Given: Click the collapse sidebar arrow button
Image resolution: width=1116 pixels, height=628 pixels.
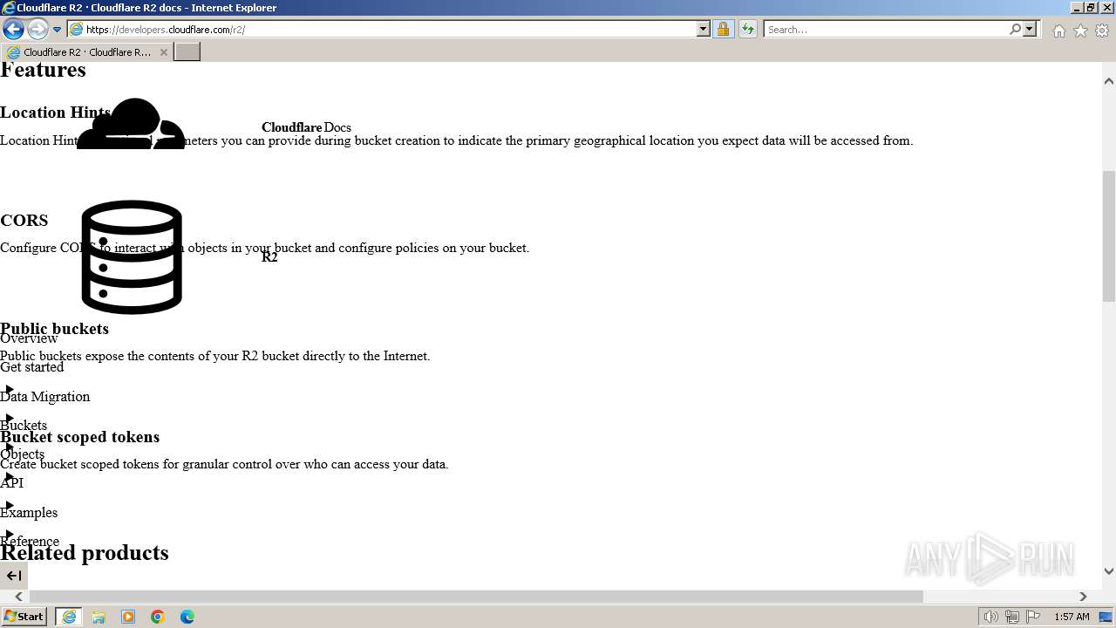Looking at the screenshot, I should (x=14, y=575).
